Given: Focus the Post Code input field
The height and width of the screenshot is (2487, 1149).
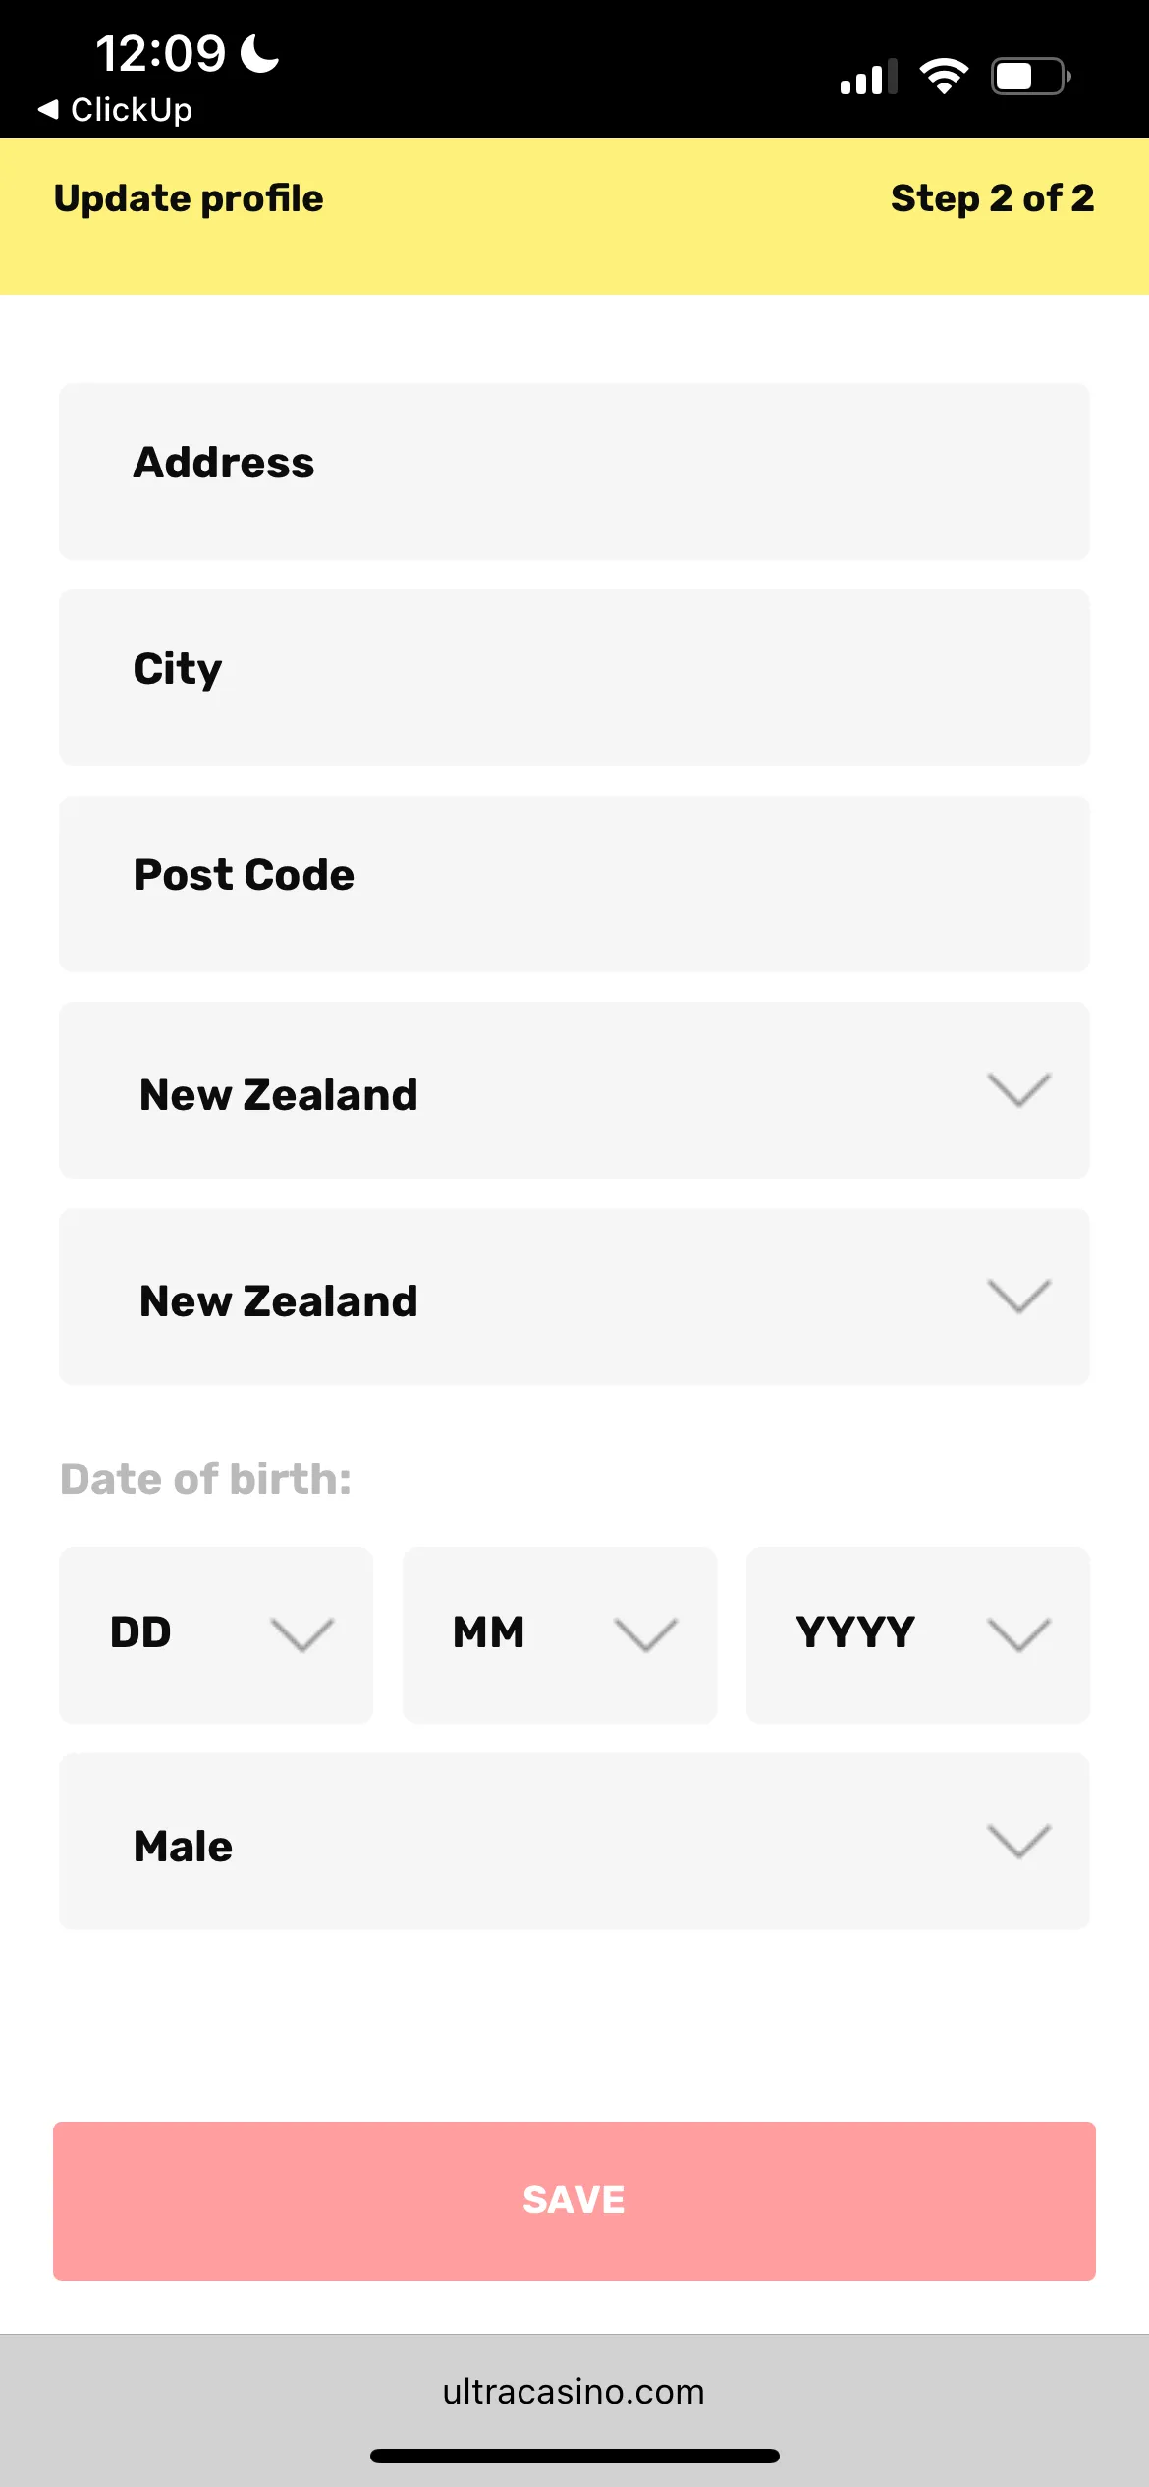Looking at the screenshot, I should pyautogui.click(x=574, y=884).
